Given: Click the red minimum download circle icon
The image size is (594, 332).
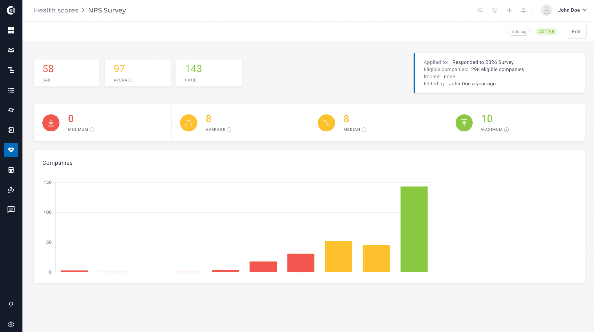Looking at the screenshot, I should tap(51, 123).
